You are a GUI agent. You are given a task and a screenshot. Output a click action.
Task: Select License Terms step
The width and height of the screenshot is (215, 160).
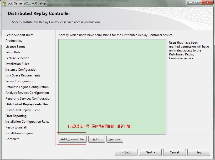[15, 47]
